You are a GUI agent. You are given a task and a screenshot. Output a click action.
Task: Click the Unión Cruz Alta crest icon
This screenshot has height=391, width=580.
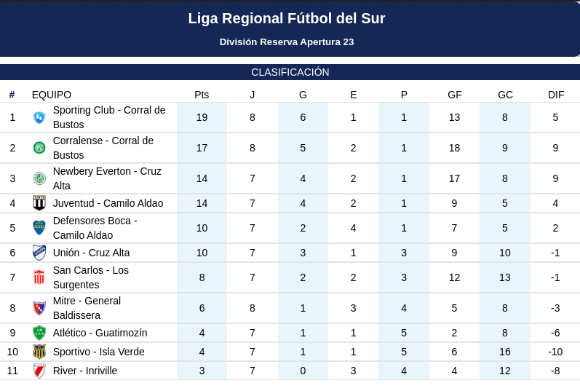[39, 253]
